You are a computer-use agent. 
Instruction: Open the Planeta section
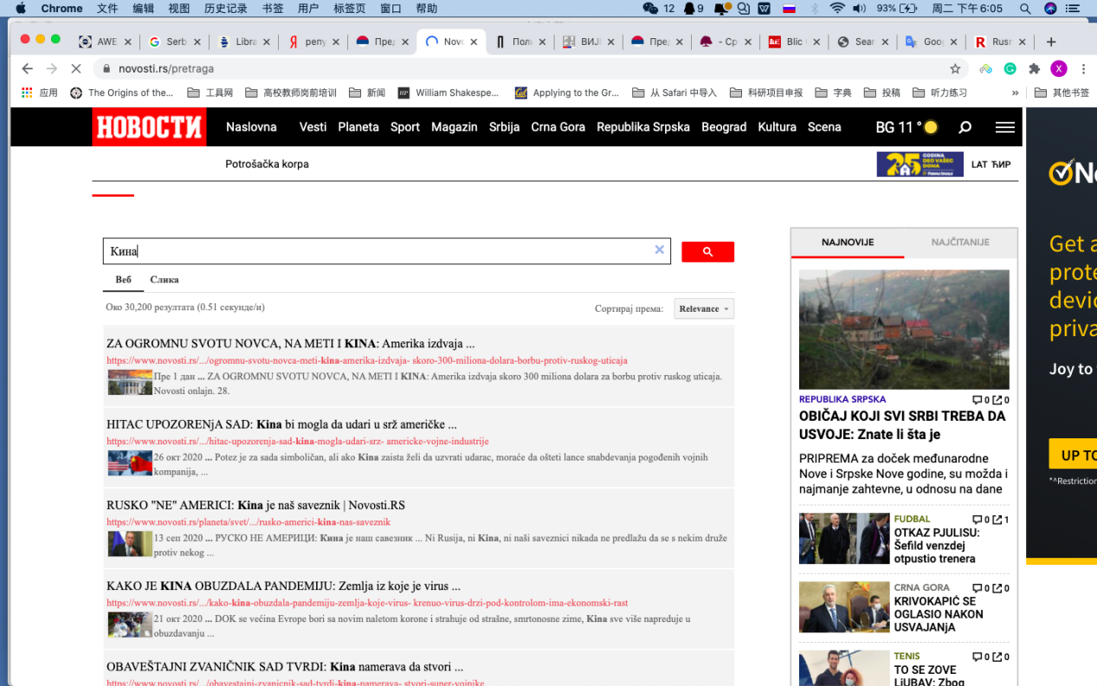tap(358, 127)
